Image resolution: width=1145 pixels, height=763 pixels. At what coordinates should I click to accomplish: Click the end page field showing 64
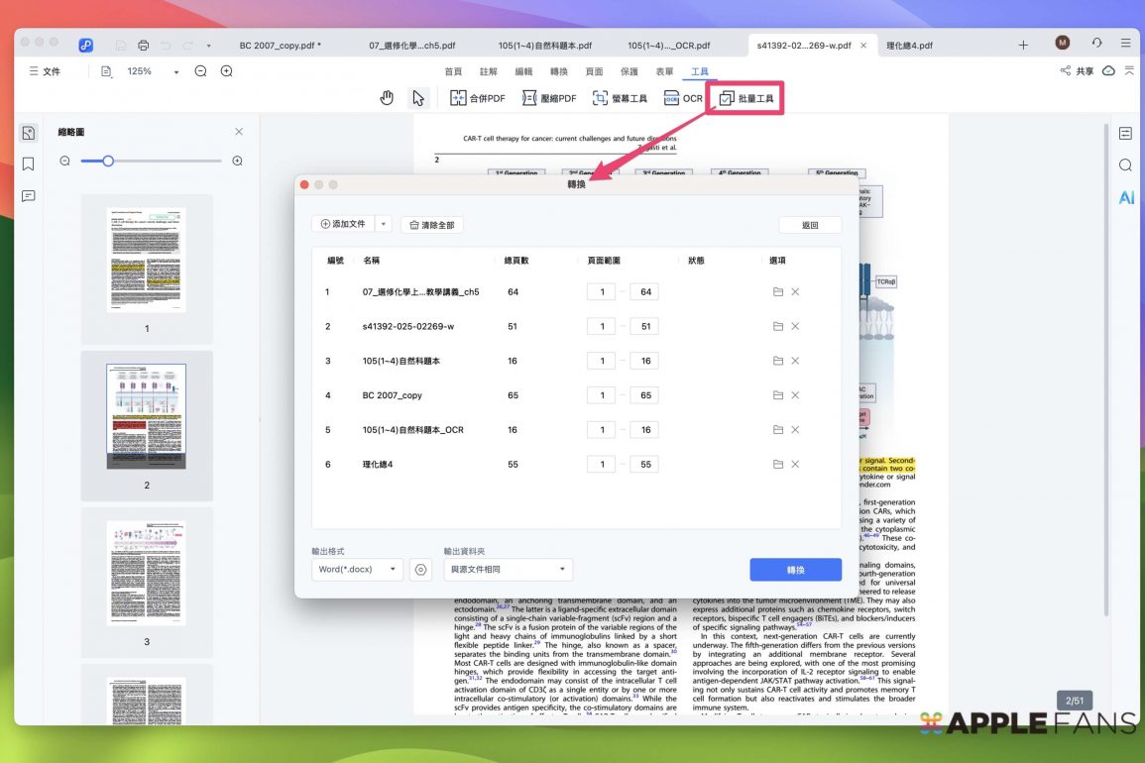tap(644, 292)
